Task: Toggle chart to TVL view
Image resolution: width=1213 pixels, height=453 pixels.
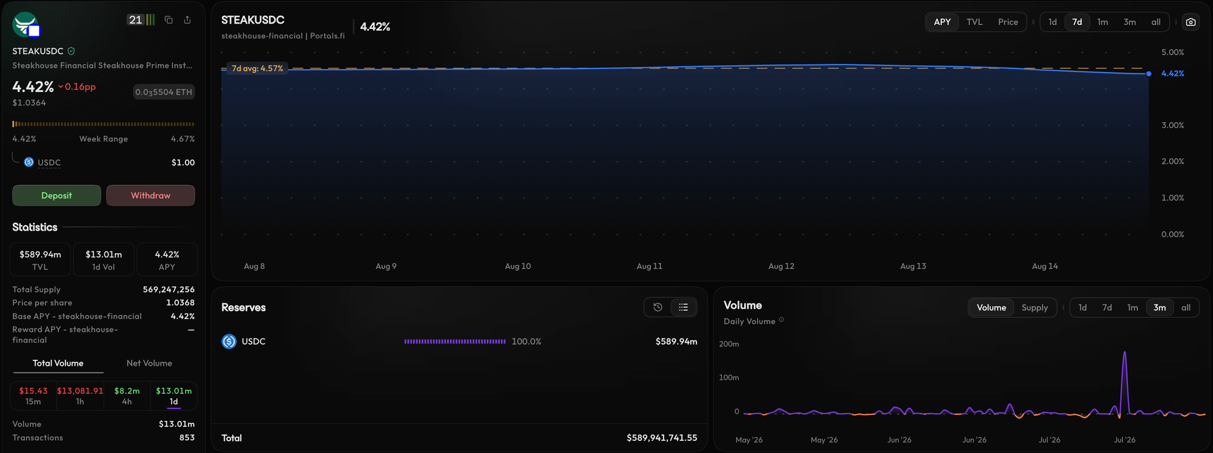Action: pyautogui.click(x=975, y=22)
